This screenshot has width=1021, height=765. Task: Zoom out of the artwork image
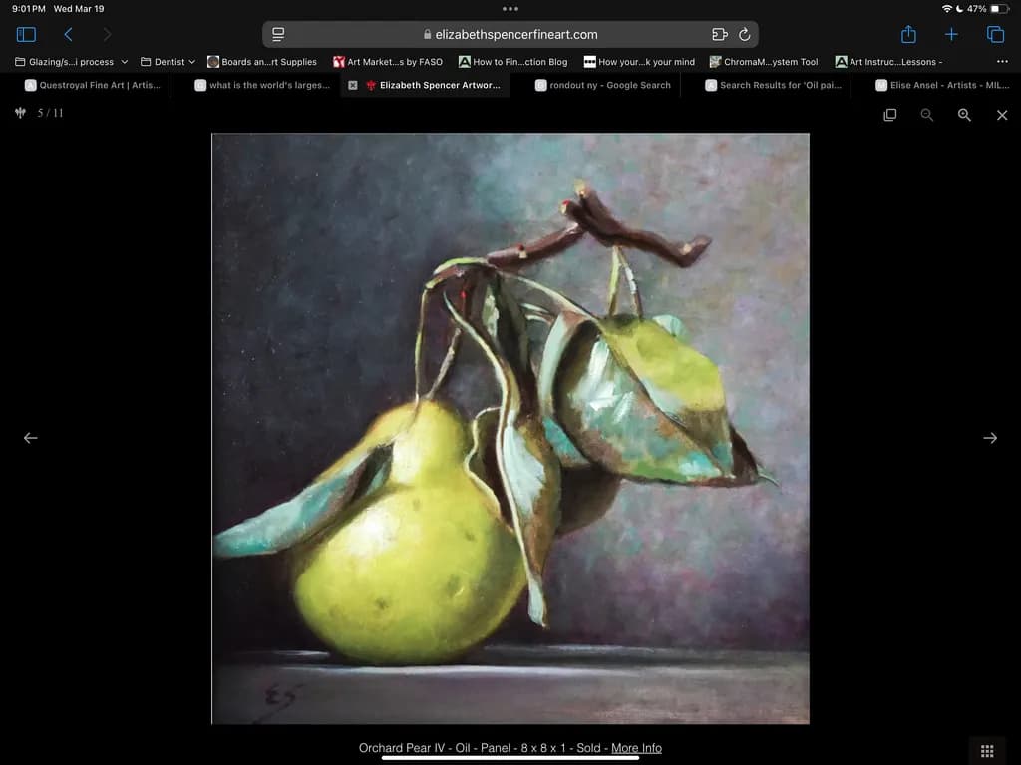pos(926,115)
